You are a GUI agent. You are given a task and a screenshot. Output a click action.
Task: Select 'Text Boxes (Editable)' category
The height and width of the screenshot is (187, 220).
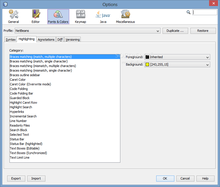point(65,148)
